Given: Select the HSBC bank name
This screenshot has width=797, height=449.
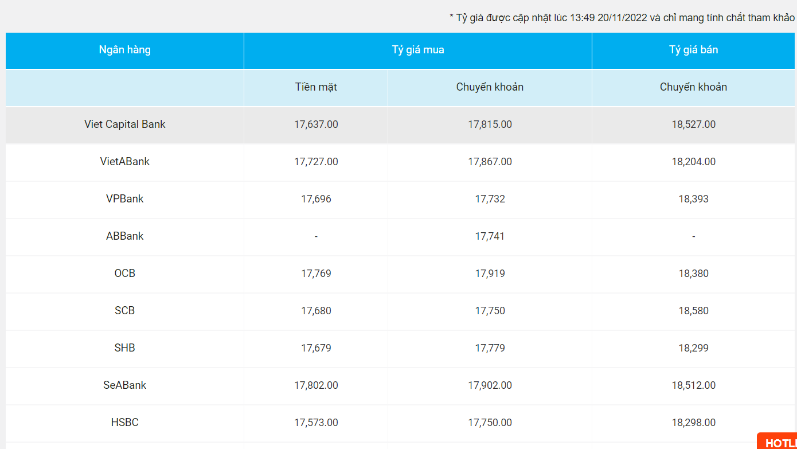Looking at the screenshot, I should pos(124,423).
